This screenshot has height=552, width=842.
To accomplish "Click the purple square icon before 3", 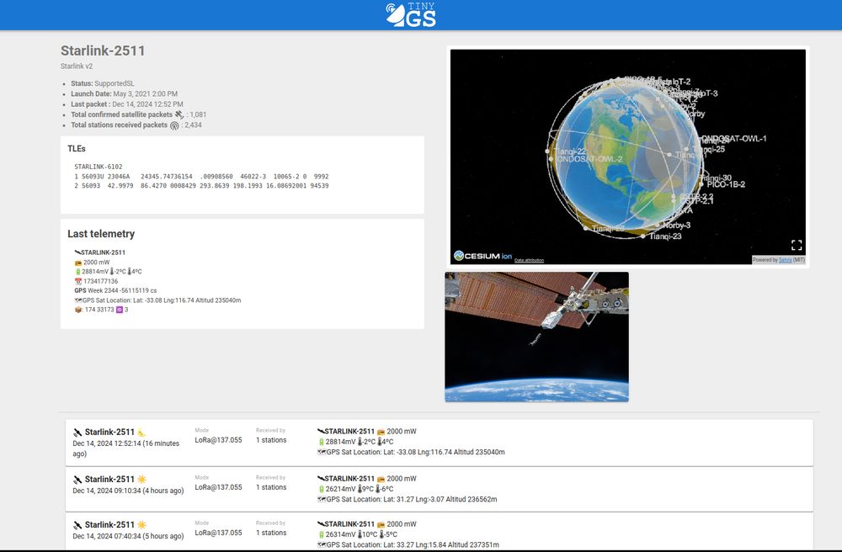I will click(120, 310).
